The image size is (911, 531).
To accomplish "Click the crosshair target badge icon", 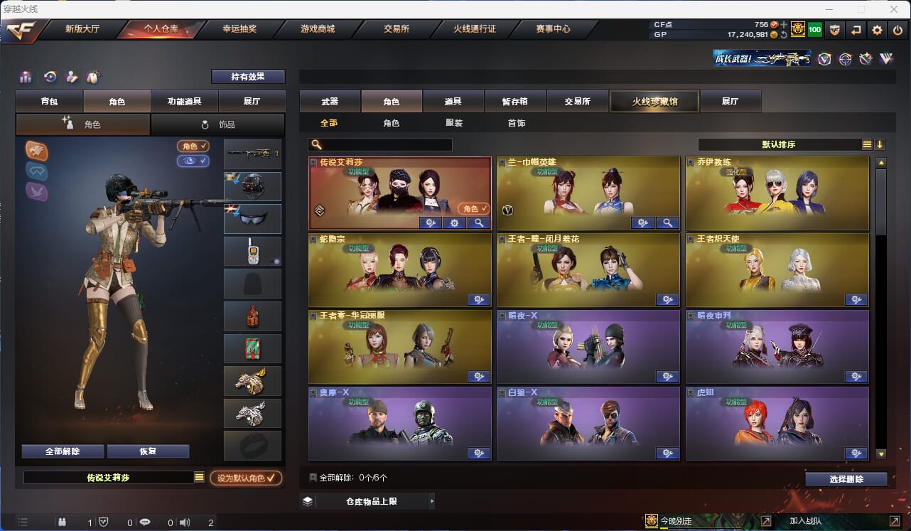I will point(845,59).
